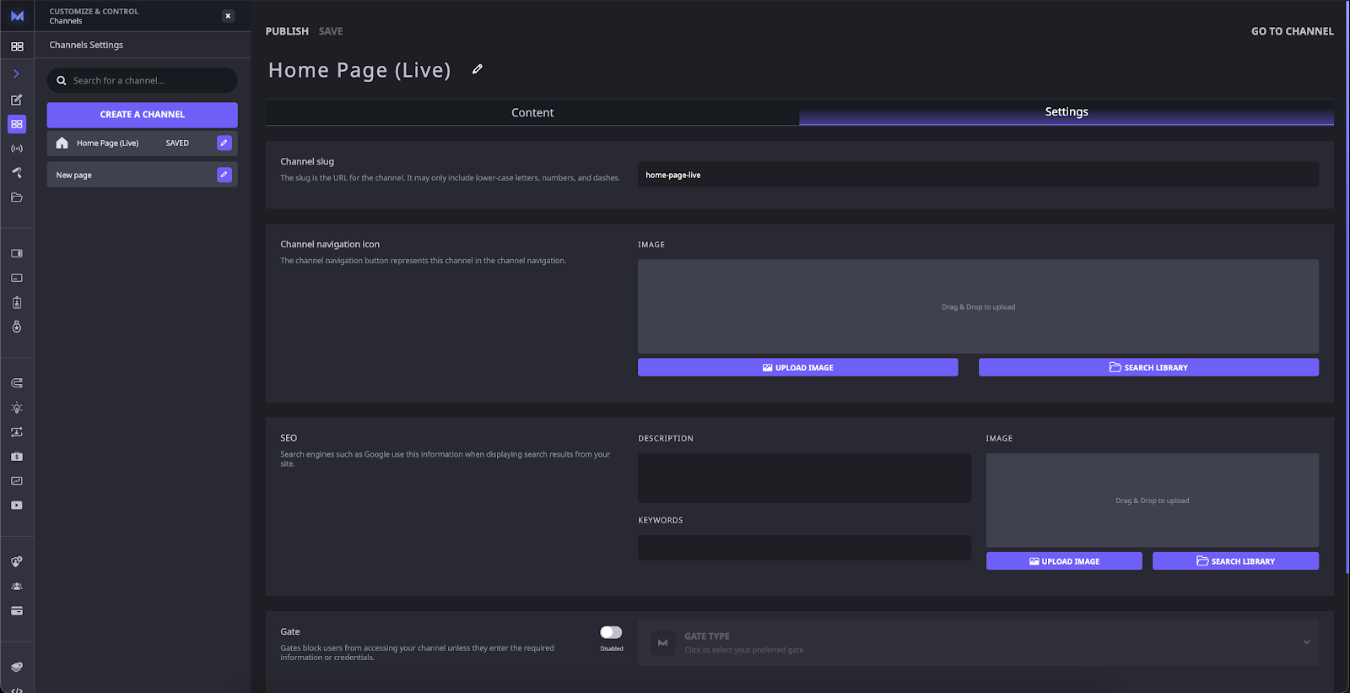Close the Customize & Control panel

(x=228, y=16)
